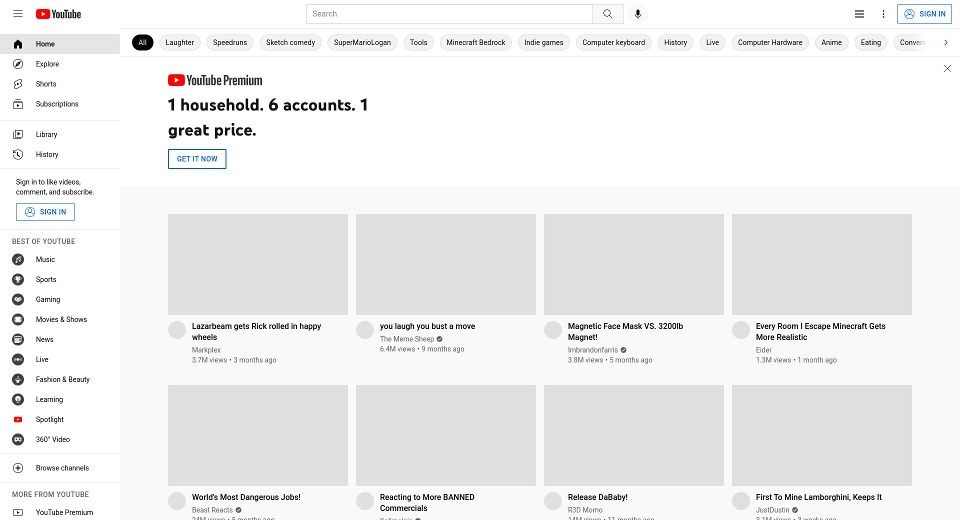Screen dimensions: 960x520
Task: Select the Minecraft Bedrock chip
Action: tap(476, 42)
